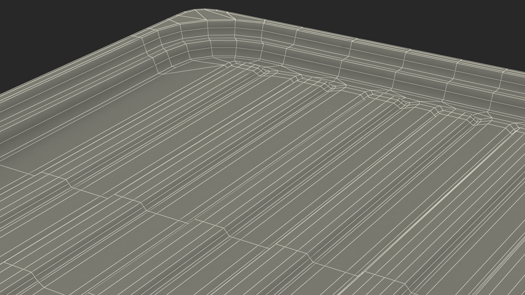Image resolution: width=525 pixels, height=295 pixels.
Task: Select the zigzag edge step in the lower center
Action: (x=226, y=233)
